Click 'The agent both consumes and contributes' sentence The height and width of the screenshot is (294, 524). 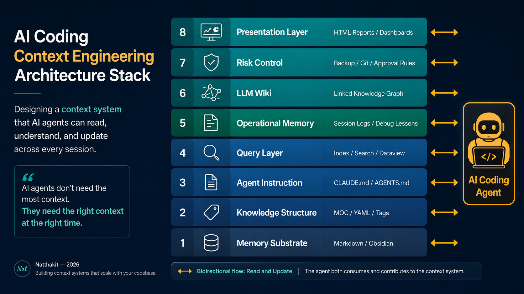pos(385,271)
